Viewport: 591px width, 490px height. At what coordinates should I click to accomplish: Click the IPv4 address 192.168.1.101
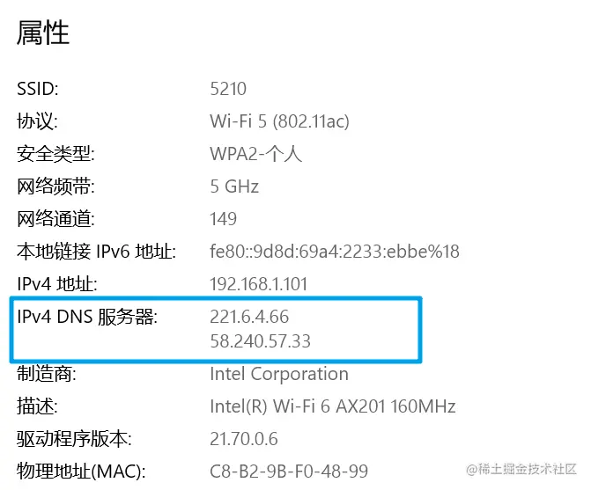click(x=259, y=284)
